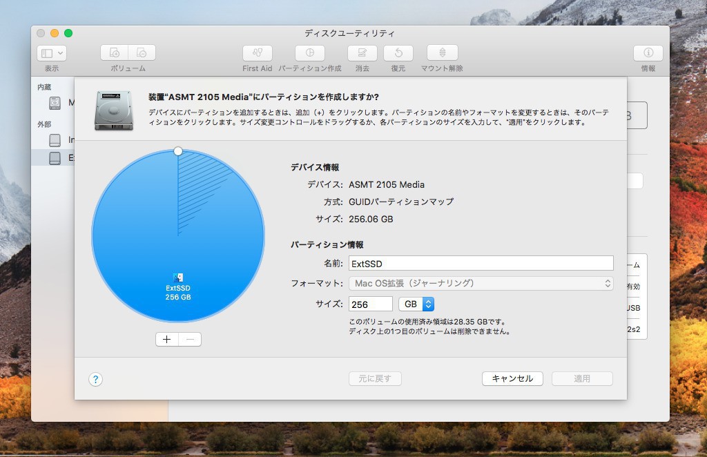Click the green zoom window button
The width and height of the screenshot is (707, 457).
(68, 33)
